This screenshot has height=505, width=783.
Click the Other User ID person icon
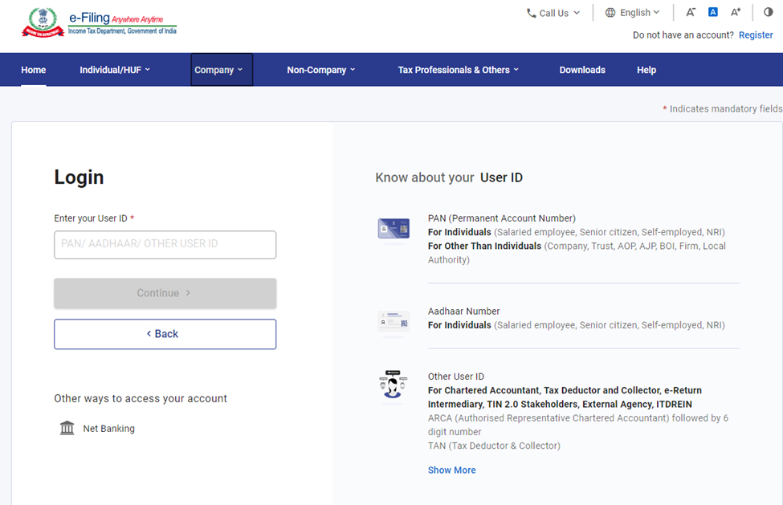[x=394, y=385]
